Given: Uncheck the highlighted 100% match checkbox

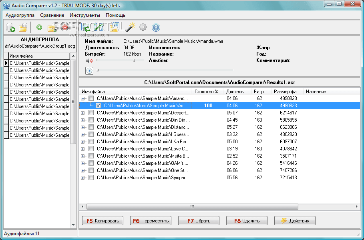Looking at the screenshot, I should [x=98, y=106].
